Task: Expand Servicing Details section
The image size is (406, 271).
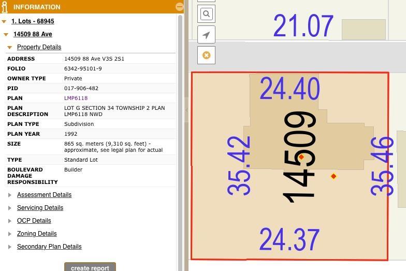Action: click(x=40, y=208)
